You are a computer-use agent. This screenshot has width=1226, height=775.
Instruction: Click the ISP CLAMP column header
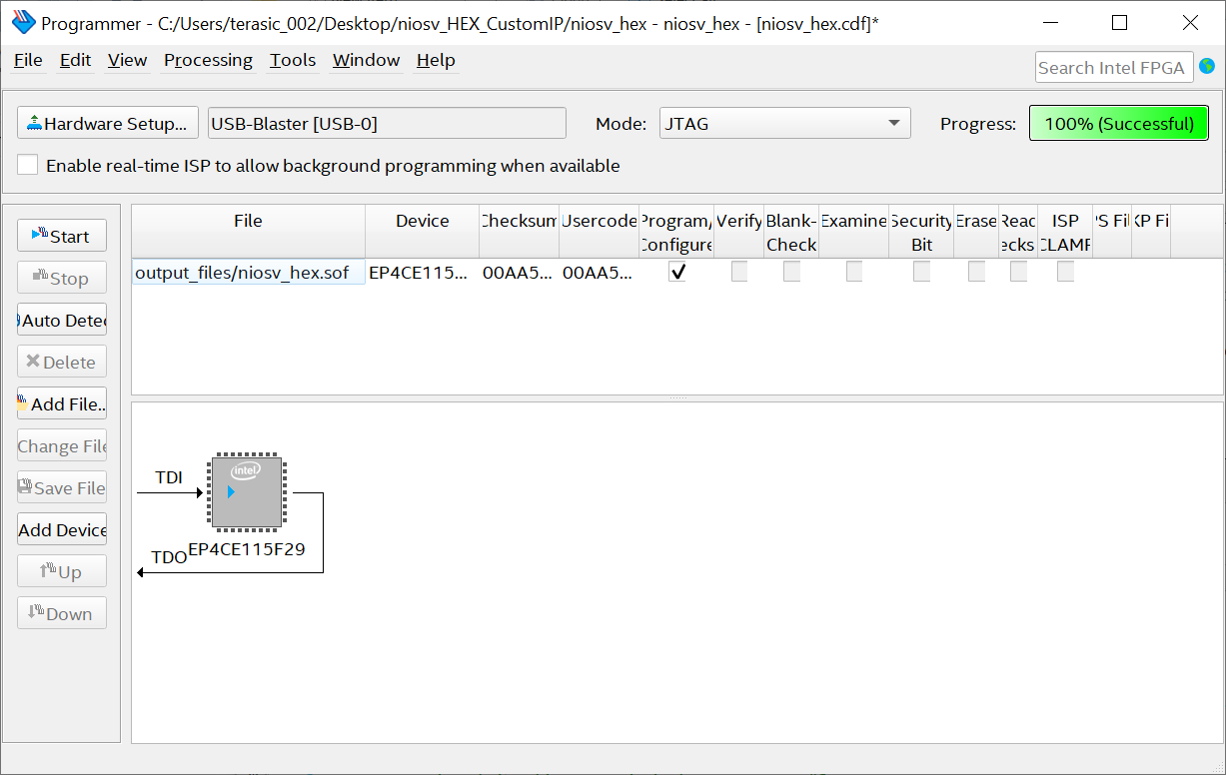[x=1065, y=232]
